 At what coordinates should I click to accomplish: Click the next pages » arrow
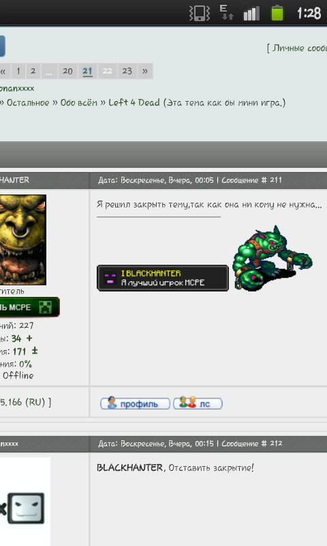coord(145,71)
